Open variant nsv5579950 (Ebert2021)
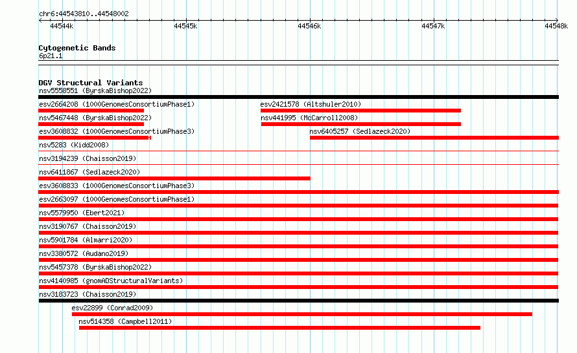 coord(82,213)
